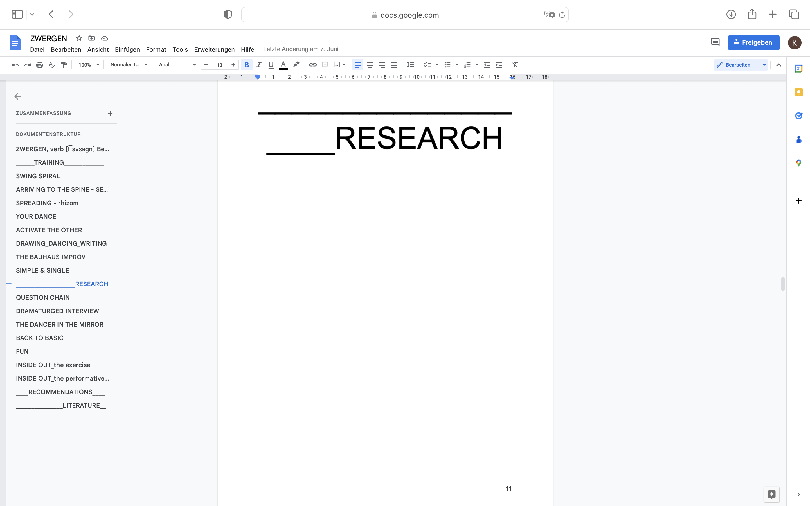The width and height of the screenshot is (810, 506).
Task: Open the comment history icon
Action: click(x=715, y=42)
